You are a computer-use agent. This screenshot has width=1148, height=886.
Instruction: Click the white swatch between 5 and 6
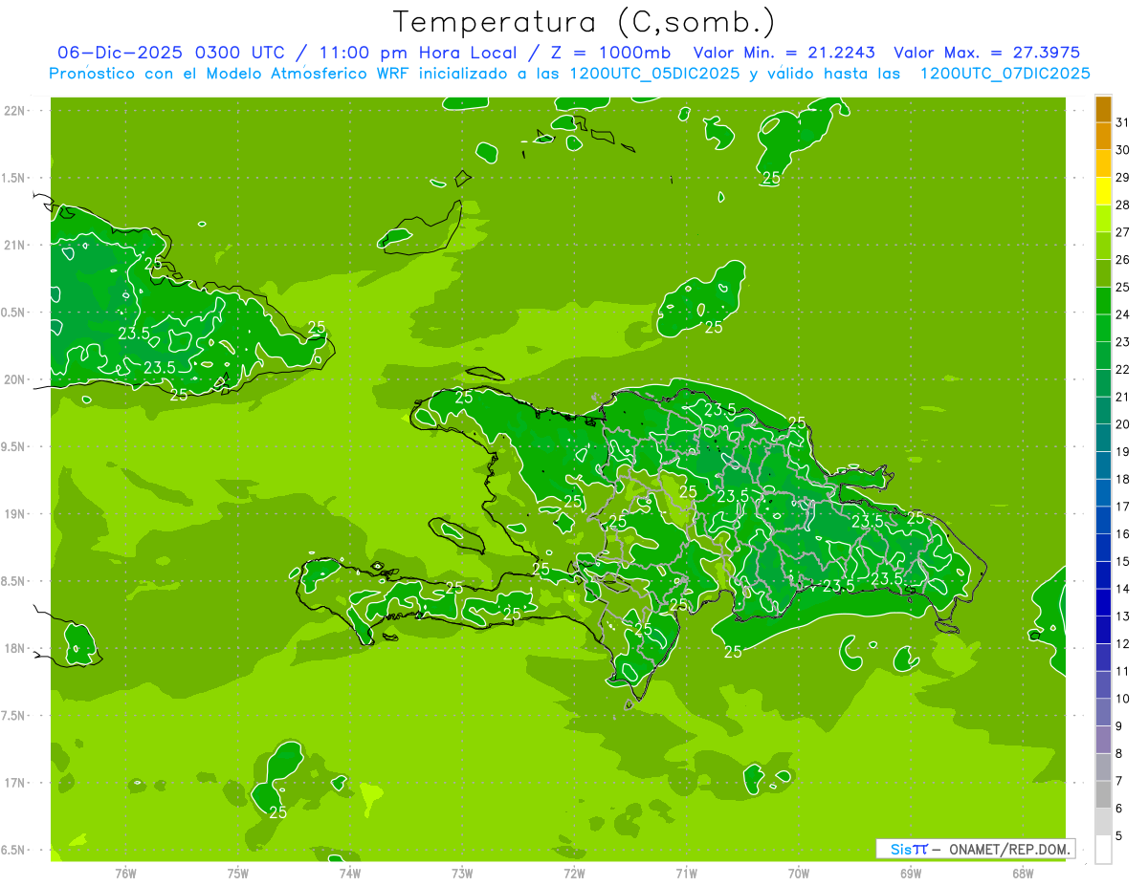(x=1103, y=822)
